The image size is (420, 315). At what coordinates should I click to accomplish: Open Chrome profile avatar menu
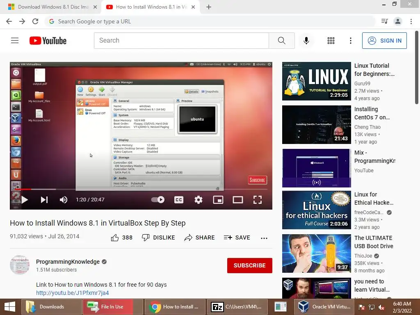pos(398,21)
